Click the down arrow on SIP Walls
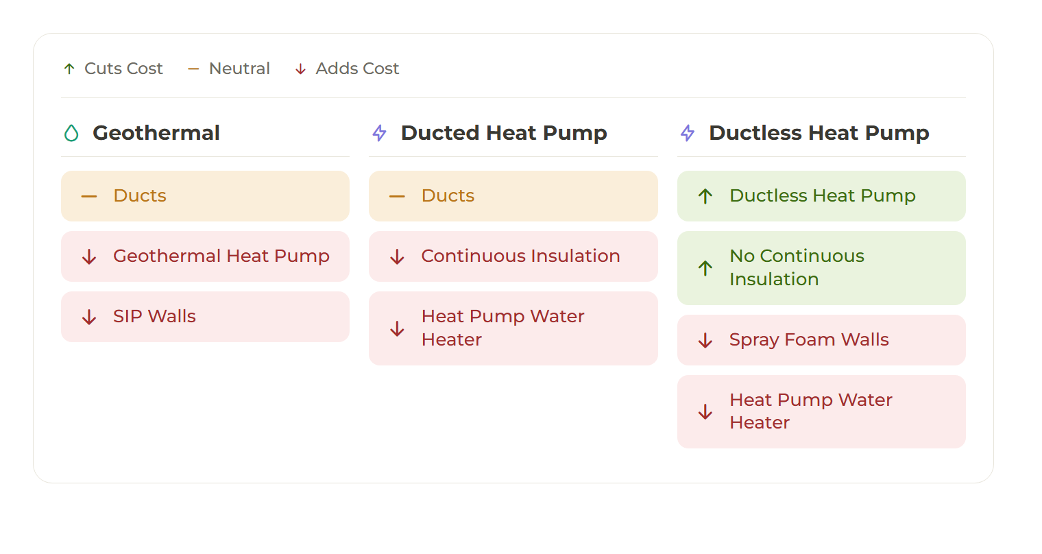 coord(89,317)
